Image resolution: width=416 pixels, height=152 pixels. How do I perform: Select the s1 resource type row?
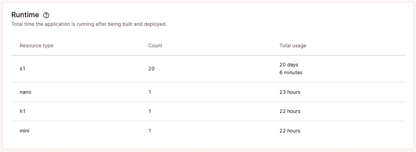point(208,69)
